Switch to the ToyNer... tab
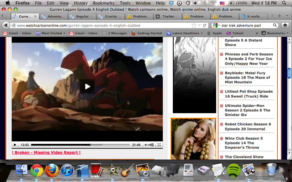Image resolution: width=292 pixels, height=182 pixels. [168, 16]
